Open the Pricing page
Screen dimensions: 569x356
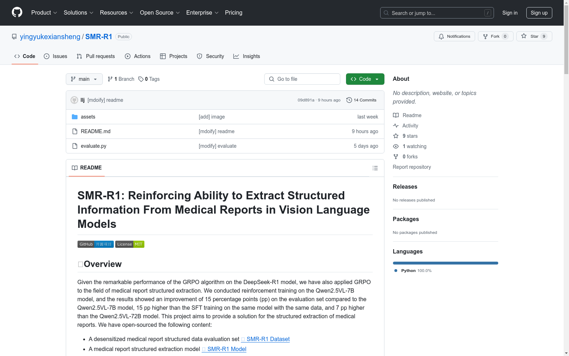pyautogui.click(x=234, y=13)
